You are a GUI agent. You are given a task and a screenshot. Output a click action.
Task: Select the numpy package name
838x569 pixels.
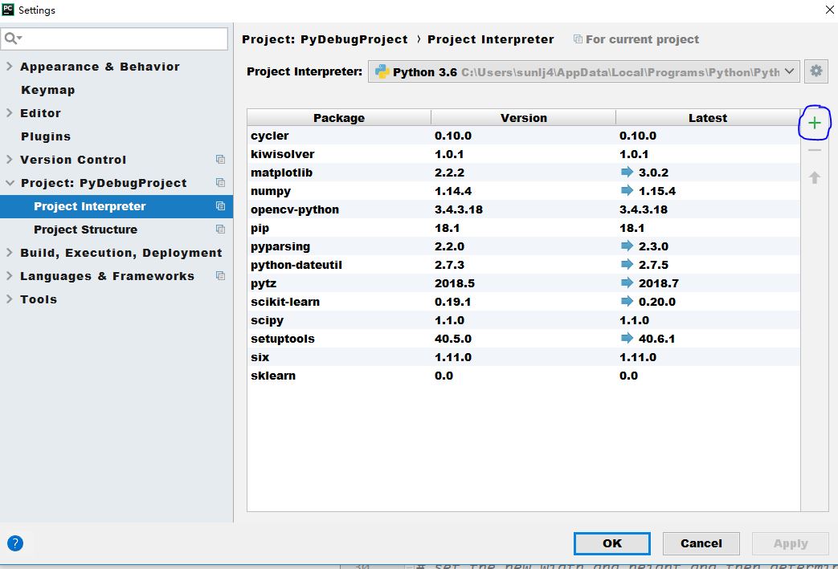click(x=271, y=191)
